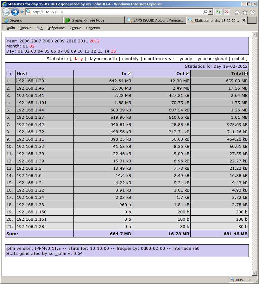Select year 2011 link
259x284 pixels.
(x=83, y=41)
